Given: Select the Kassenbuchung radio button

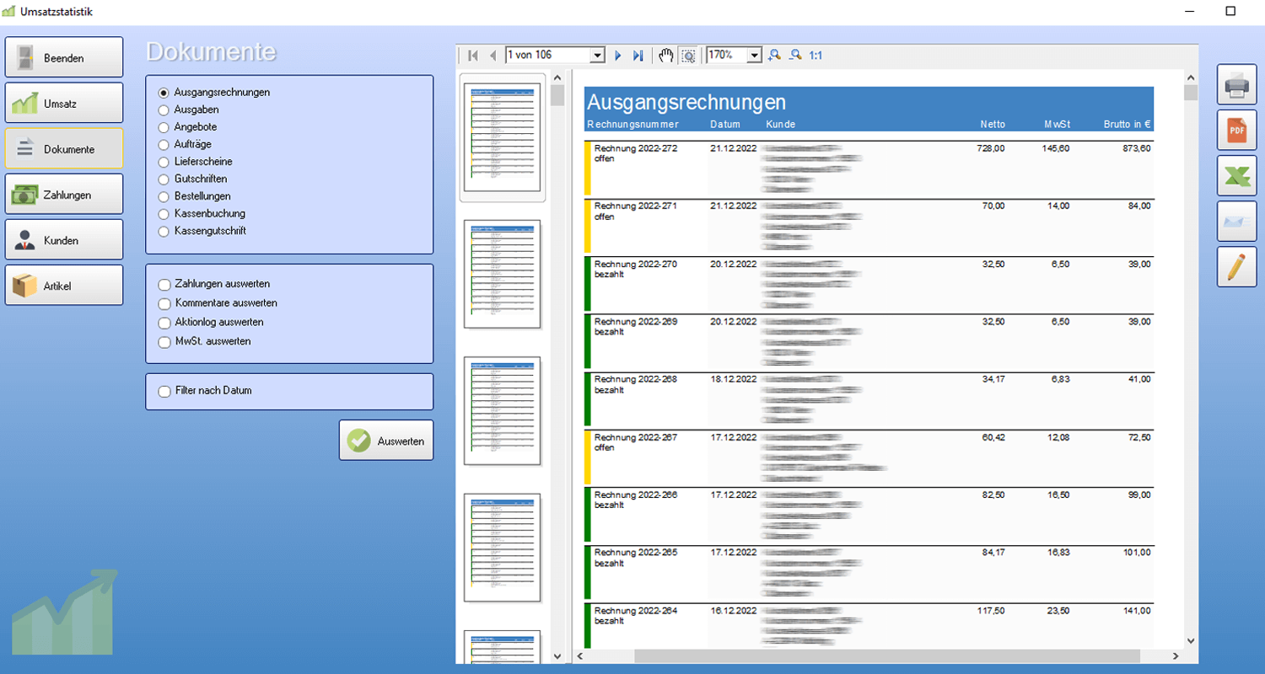Looking at the screenshot, I should click(164, 213).
